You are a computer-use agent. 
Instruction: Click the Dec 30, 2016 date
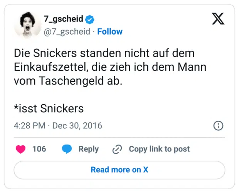click(x=77, y=126)
